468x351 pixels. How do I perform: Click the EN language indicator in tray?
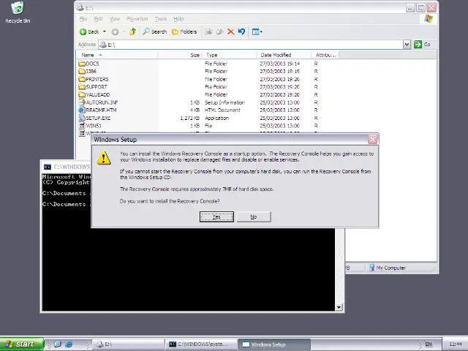(429, 344)
